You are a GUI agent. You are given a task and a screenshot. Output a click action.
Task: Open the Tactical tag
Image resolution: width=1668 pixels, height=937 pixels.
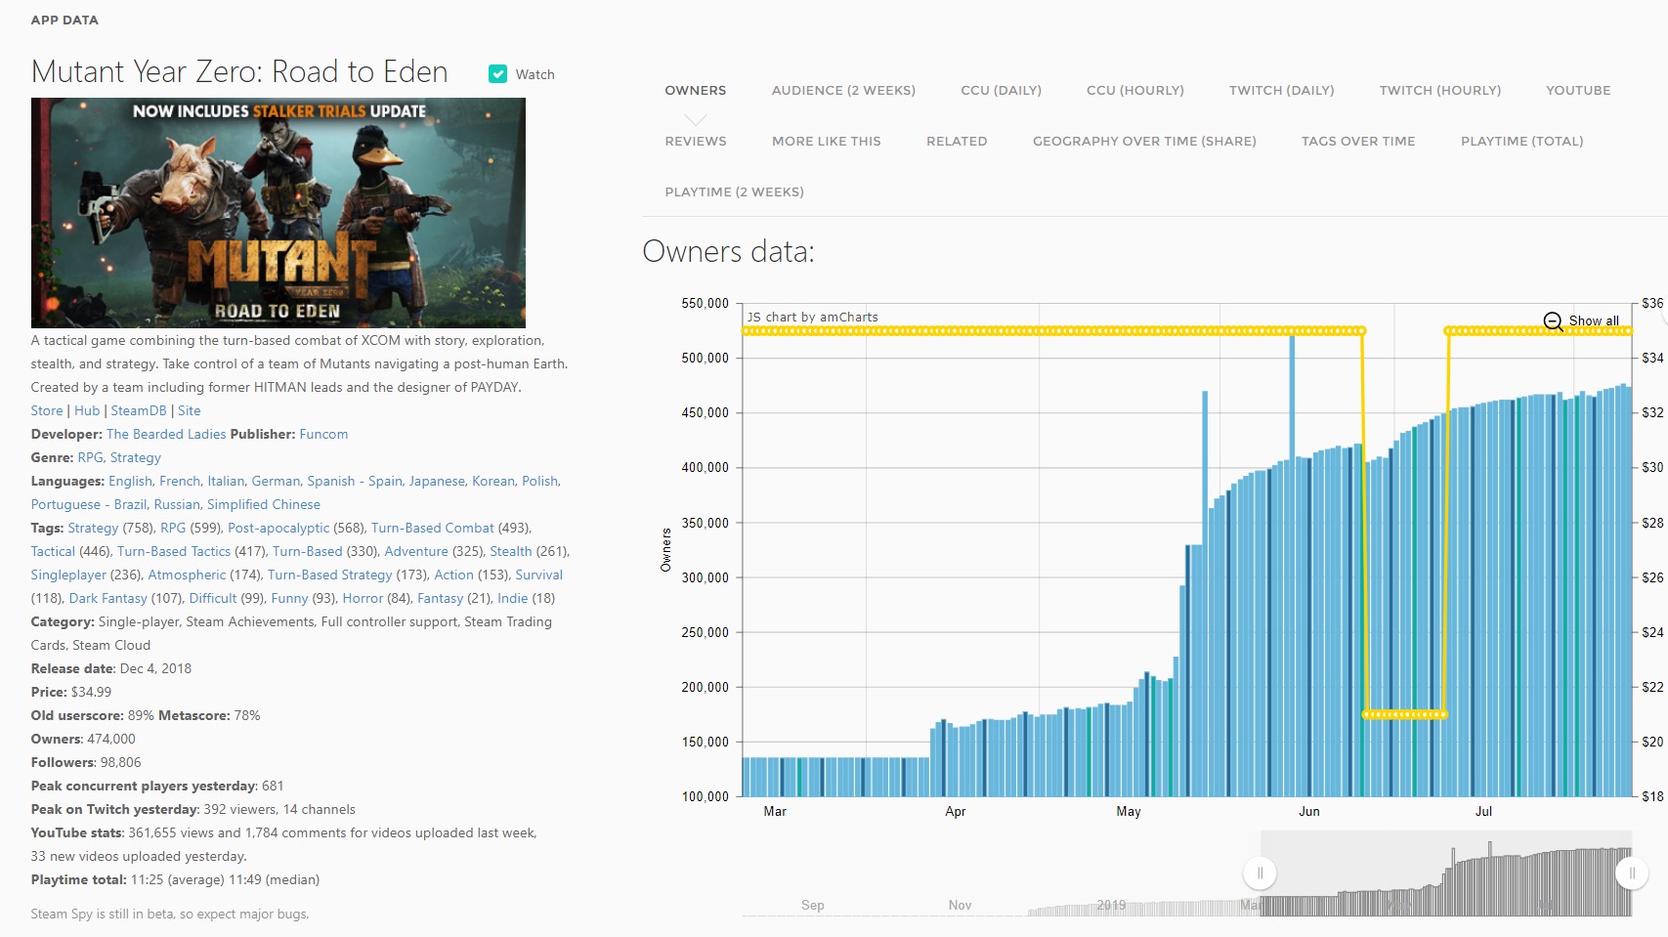(x=53, y=551)
